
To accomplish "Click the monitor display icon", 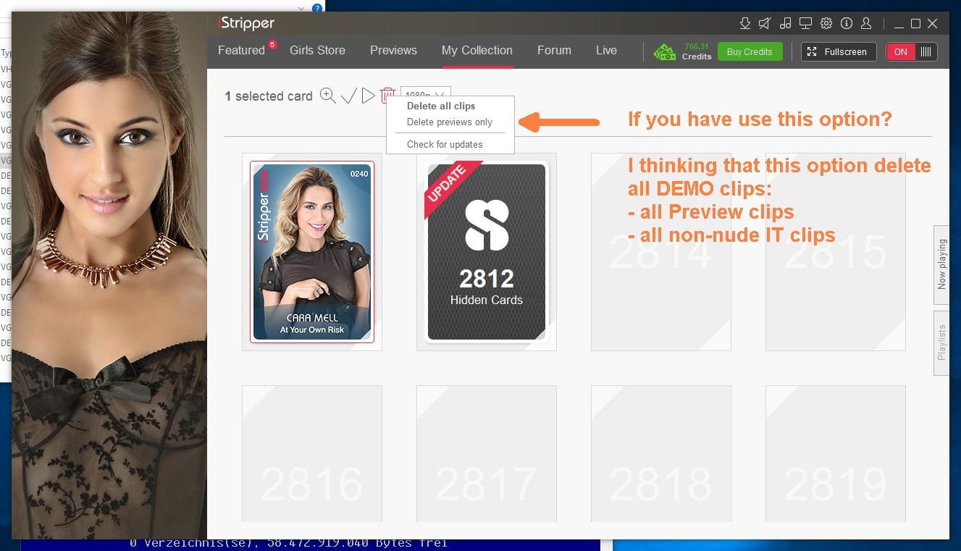I will point(805,24).
